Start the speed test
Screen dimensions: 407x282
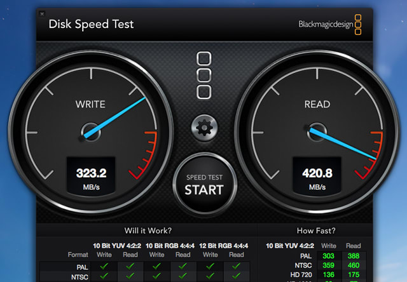click(205, 184)
